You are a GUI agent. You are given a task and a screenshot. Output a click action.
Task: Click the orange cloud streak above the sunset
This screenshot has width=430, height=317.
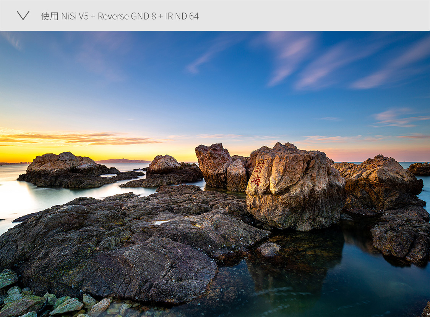pyautogui.click(x=88, y=138)
